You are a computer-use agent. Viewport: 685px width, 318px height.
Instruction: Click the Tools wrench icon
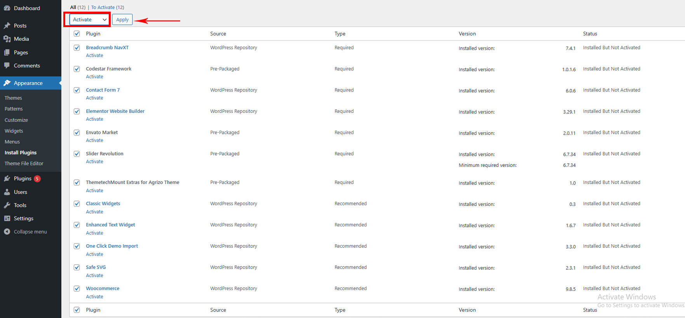tap(7, 205)
